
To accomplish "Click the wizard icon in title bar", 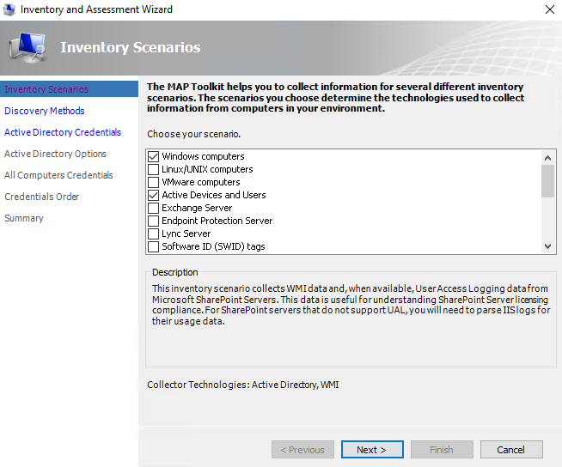I will tap(9, 9).
